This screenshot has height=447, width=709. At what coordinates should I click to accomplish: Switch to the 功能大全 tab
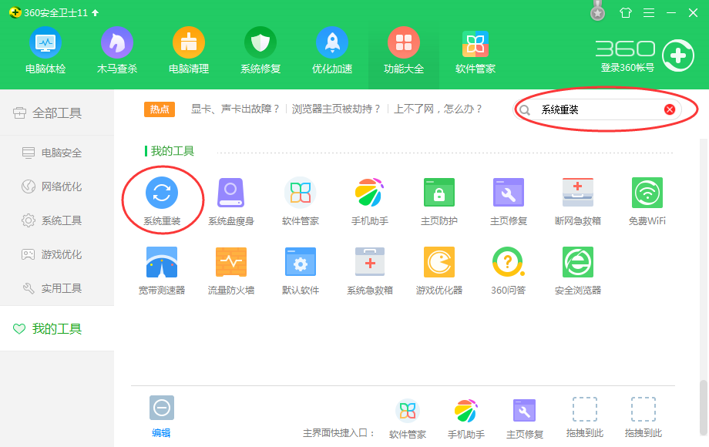click(x=403, y=48)
